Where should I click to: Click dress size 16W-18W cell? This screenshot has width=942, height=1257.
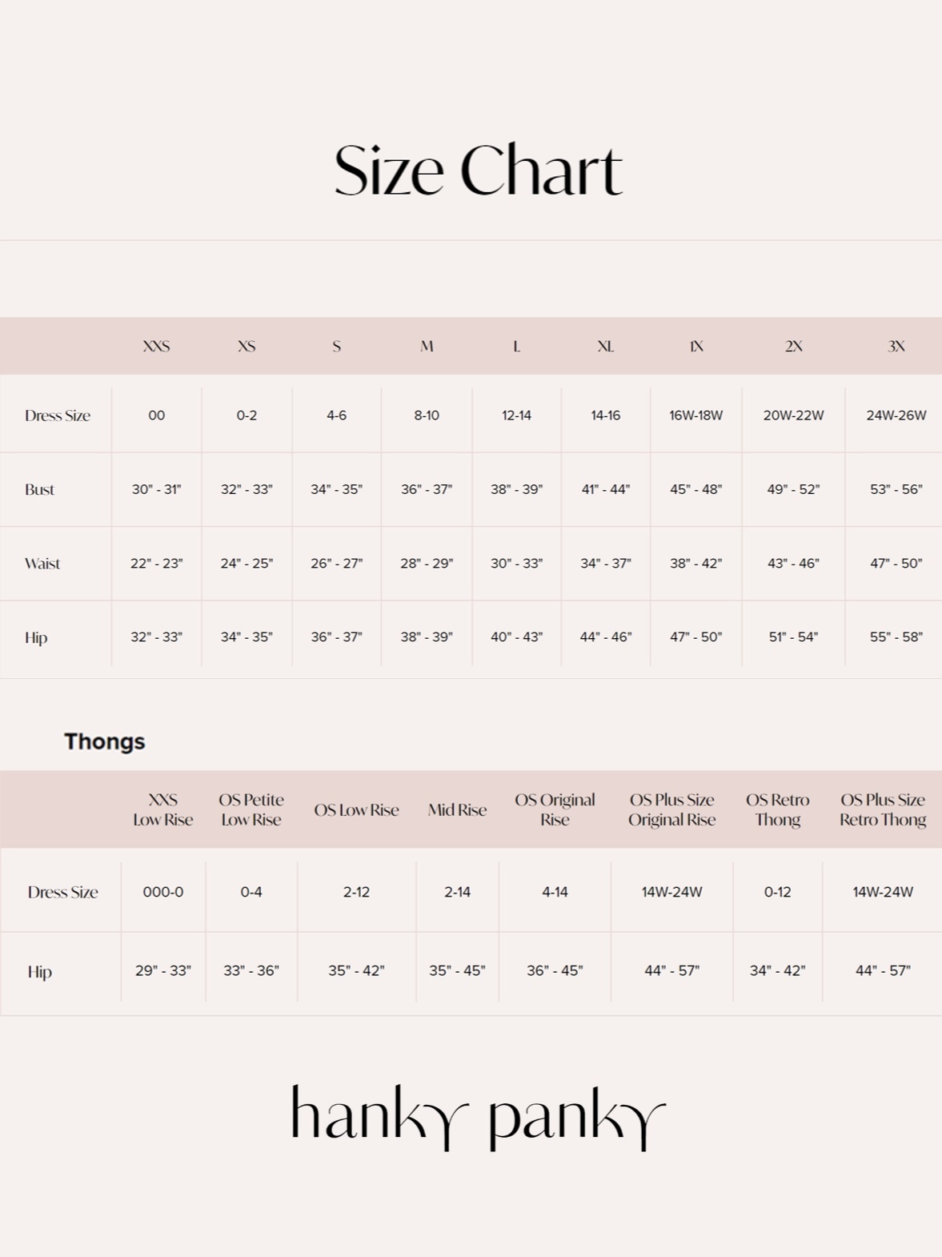[x=695, y=416]
